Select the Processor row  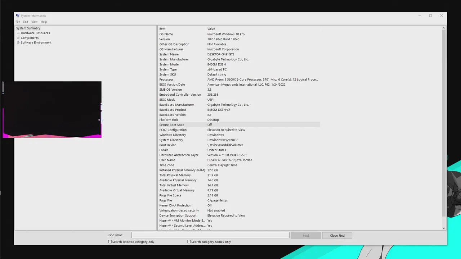pyautogui.click(x=239, y=79)
